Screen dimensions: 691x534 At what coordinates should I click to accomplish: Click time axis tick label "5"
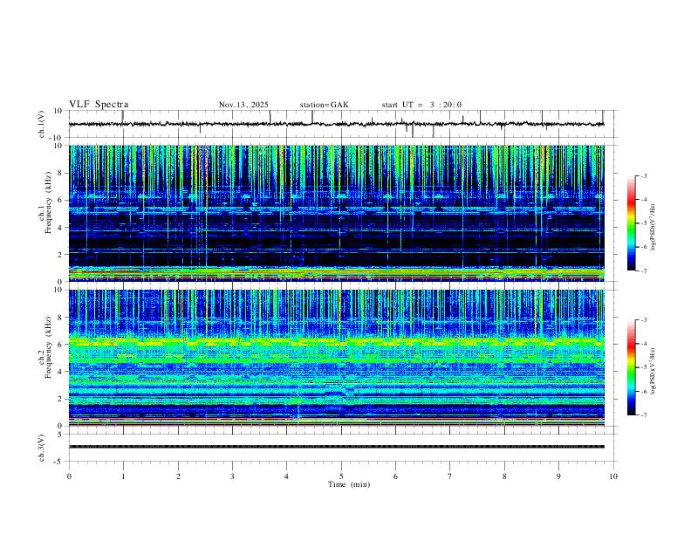coord(341,476)
